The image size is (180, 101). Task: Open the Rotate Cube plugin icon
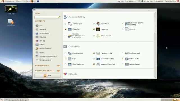tap(127, 59)
